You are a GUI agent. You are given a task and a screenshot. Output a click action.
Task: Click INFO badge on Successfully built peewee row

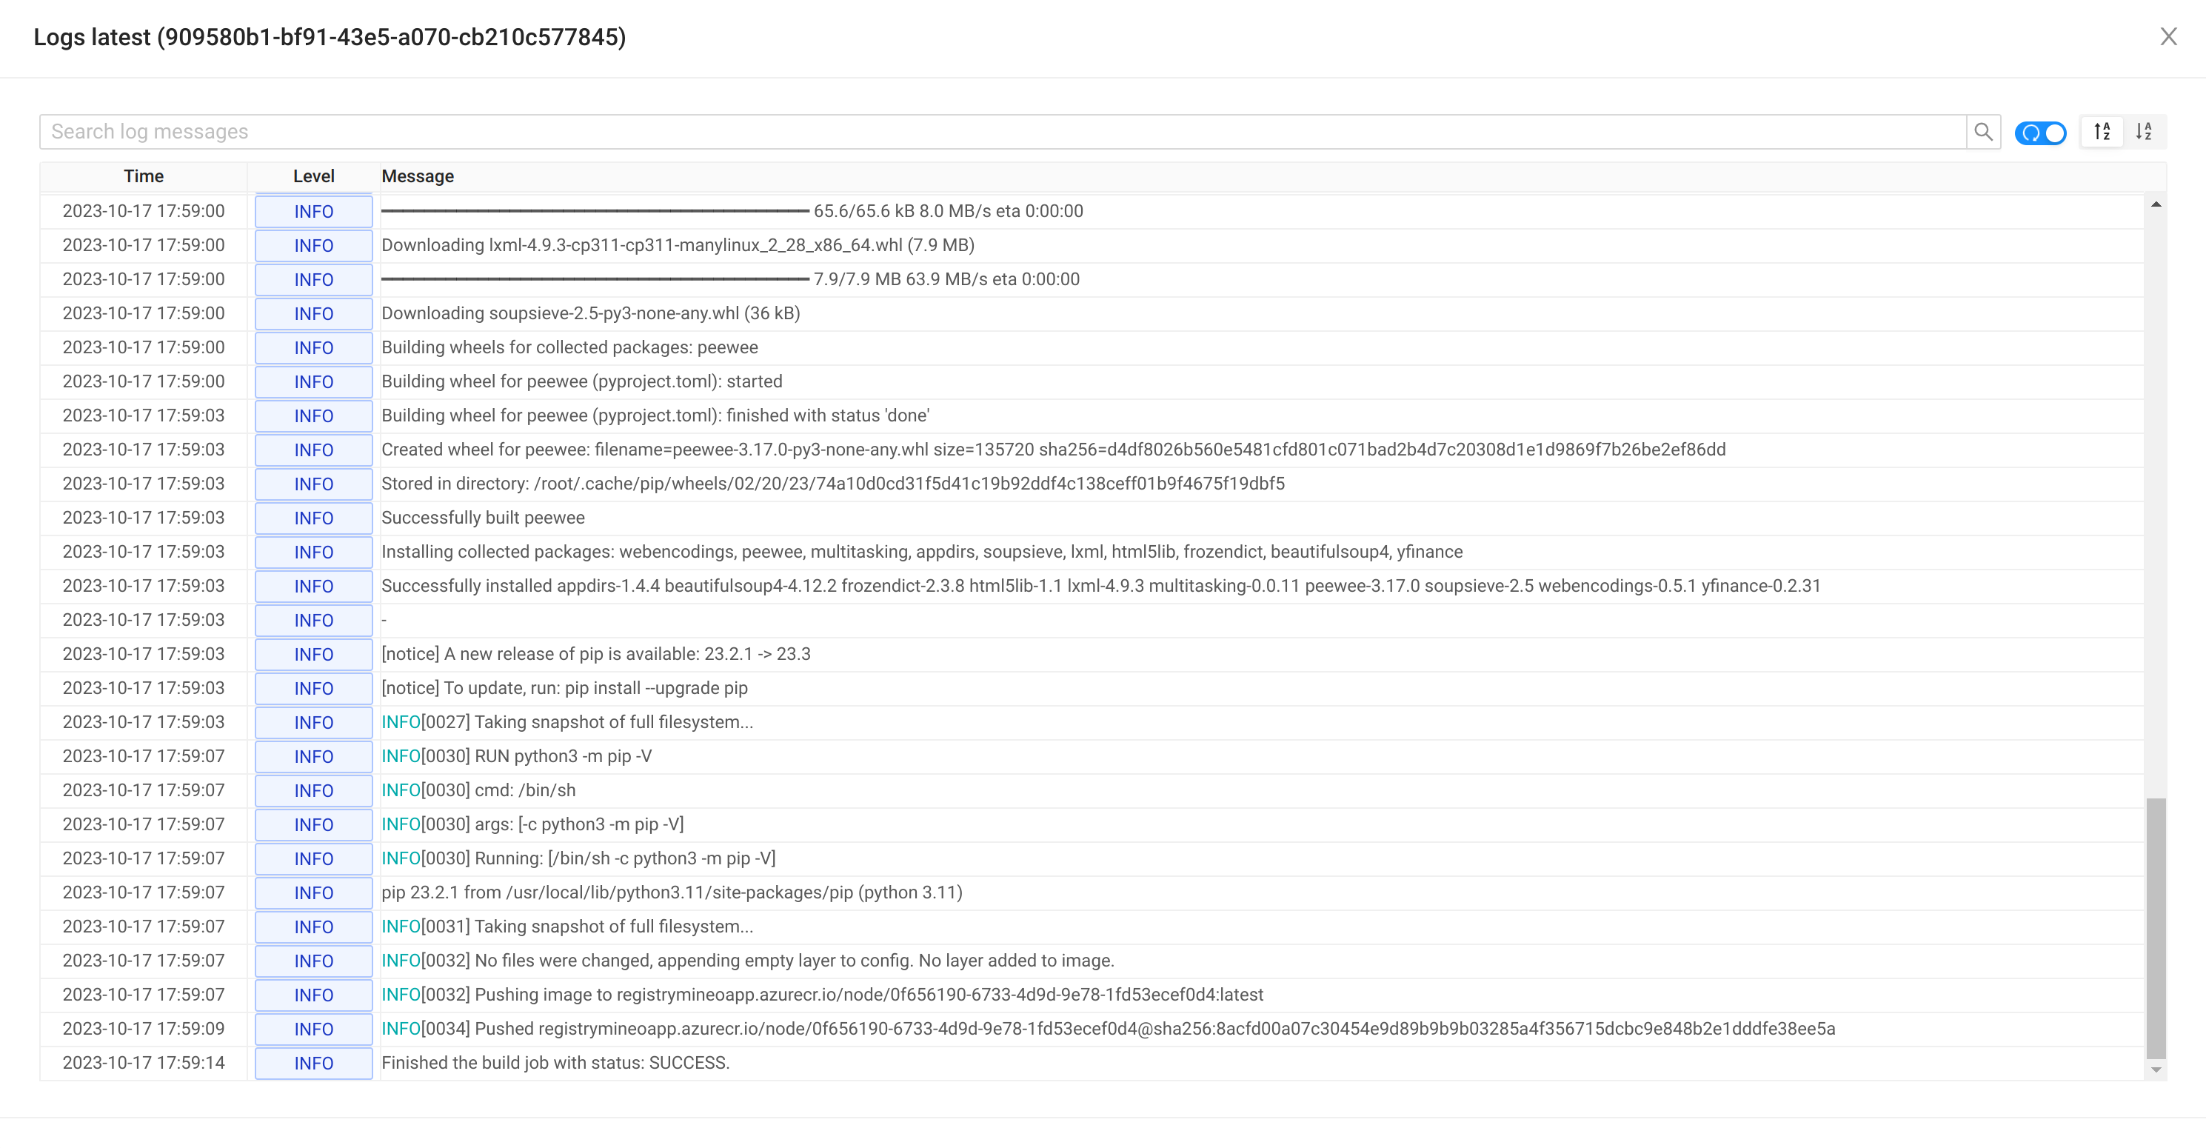(x=313, y=518)
